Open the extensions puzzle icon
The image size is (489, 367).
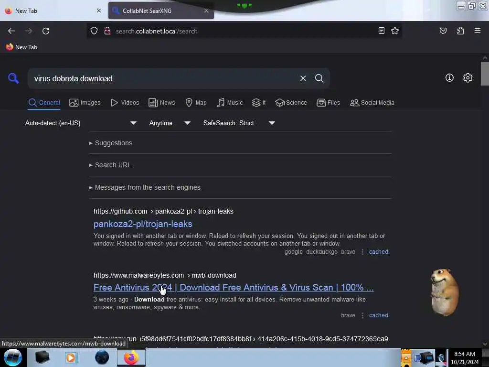pyautogui.click(x=460, y=31)
